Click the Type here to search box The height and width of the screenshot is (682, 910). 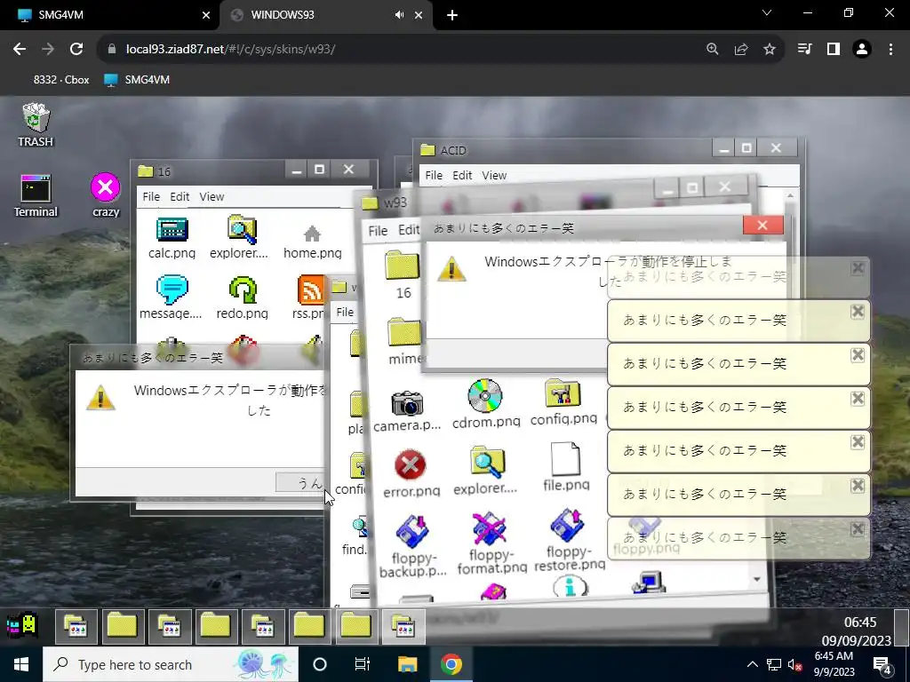[x=171, y=664]
